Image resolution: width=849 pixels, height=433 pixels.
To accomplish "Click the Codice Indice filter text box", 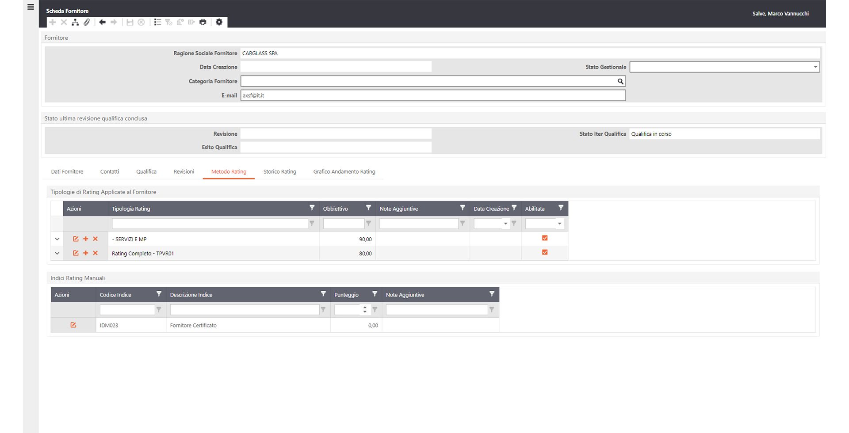I will click(127, 310).
